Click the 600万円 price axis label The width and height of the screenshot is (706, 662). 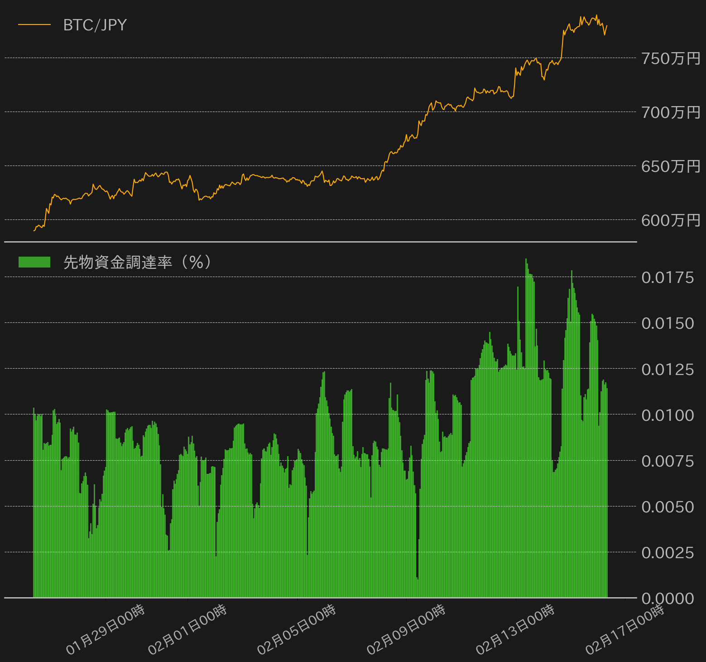671,220
